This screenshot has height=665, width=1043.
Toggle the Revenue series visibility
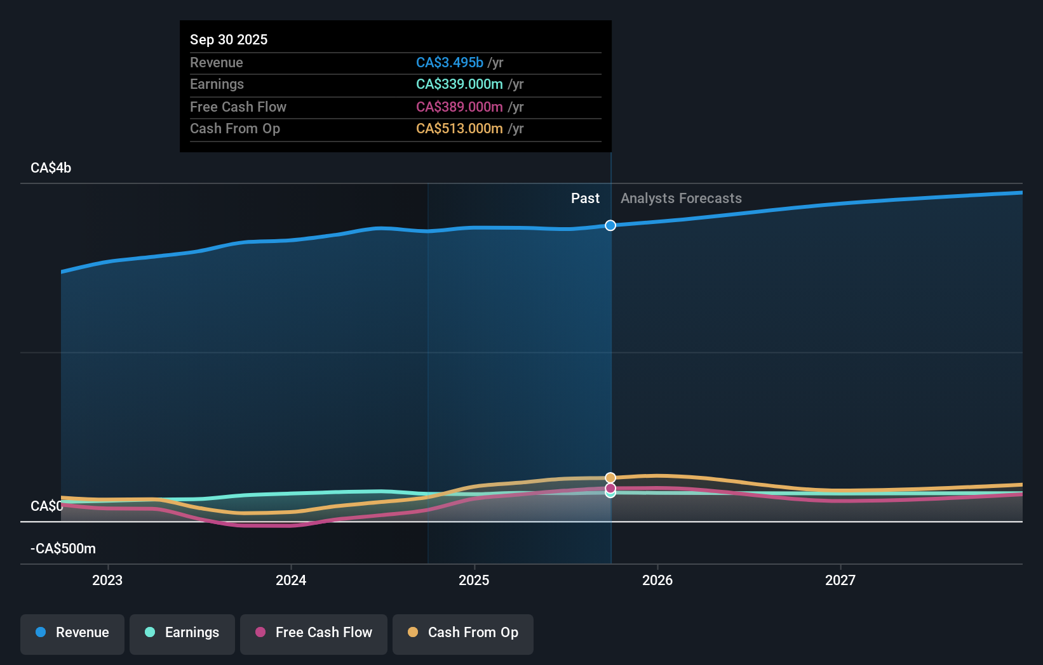[x=72, y=633]
